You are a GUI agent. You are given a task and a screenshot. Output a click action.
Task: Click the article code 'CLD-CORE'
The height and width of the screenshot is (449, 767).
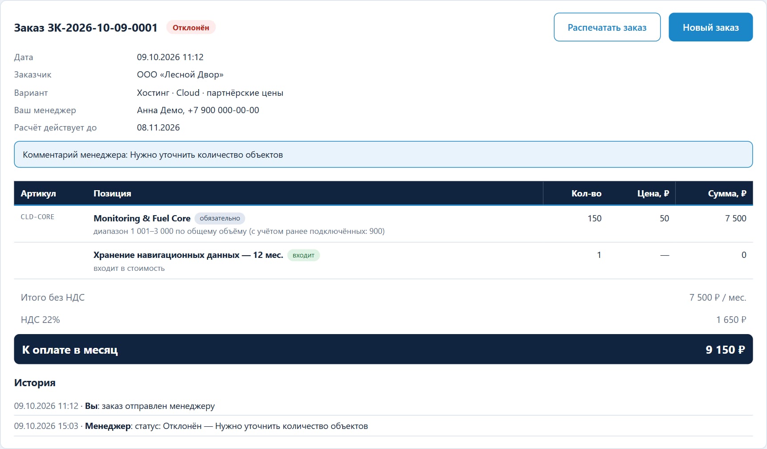pos(37,217)
